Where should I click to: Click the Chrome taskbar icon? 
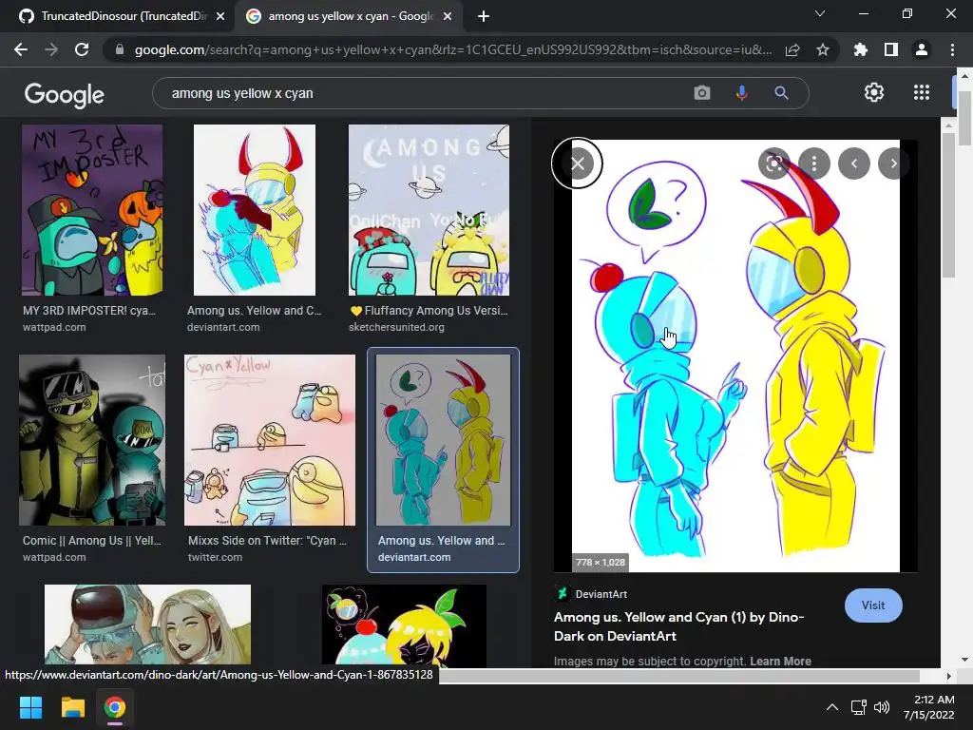click(x=115, y=707)
